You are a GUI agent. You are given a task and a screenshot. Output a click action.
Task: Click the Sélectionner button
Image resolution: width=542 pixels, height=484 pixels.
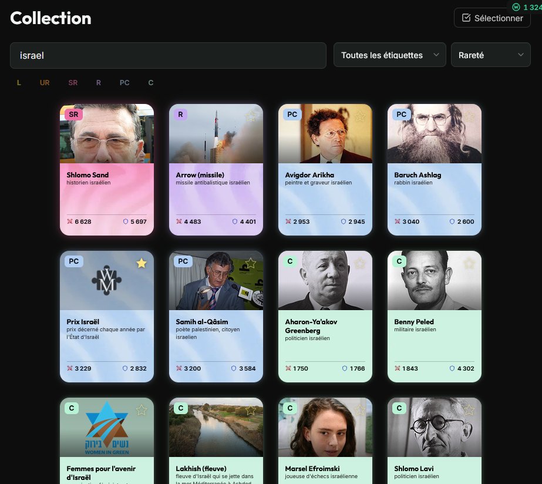pyautogui.click(x=492, y=18)
